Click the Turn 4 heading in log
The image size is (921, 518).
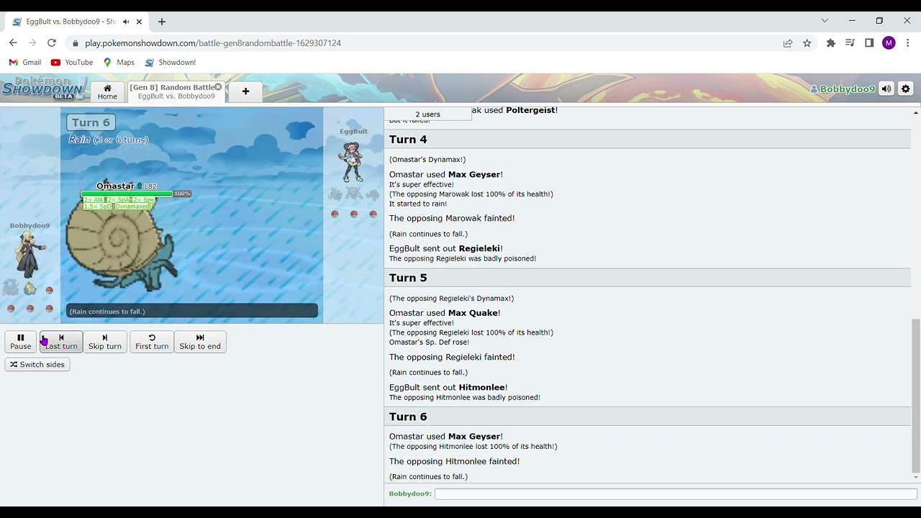click(x=408, y=140)
